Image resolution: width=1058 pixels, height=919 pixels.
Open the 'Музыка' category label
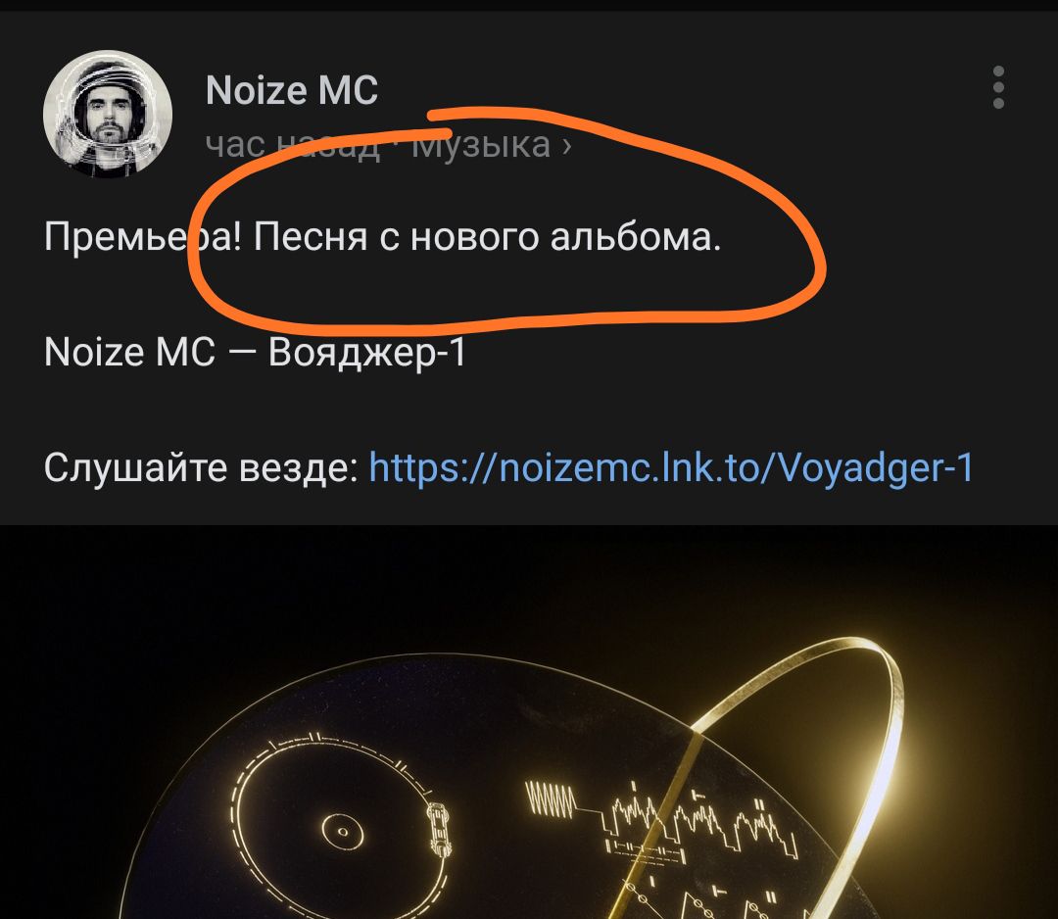coord(481,144)
